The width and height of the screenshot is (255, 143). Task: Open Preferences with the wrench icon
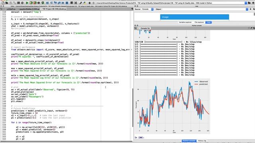pyautogui.click(x=80, y=3)
